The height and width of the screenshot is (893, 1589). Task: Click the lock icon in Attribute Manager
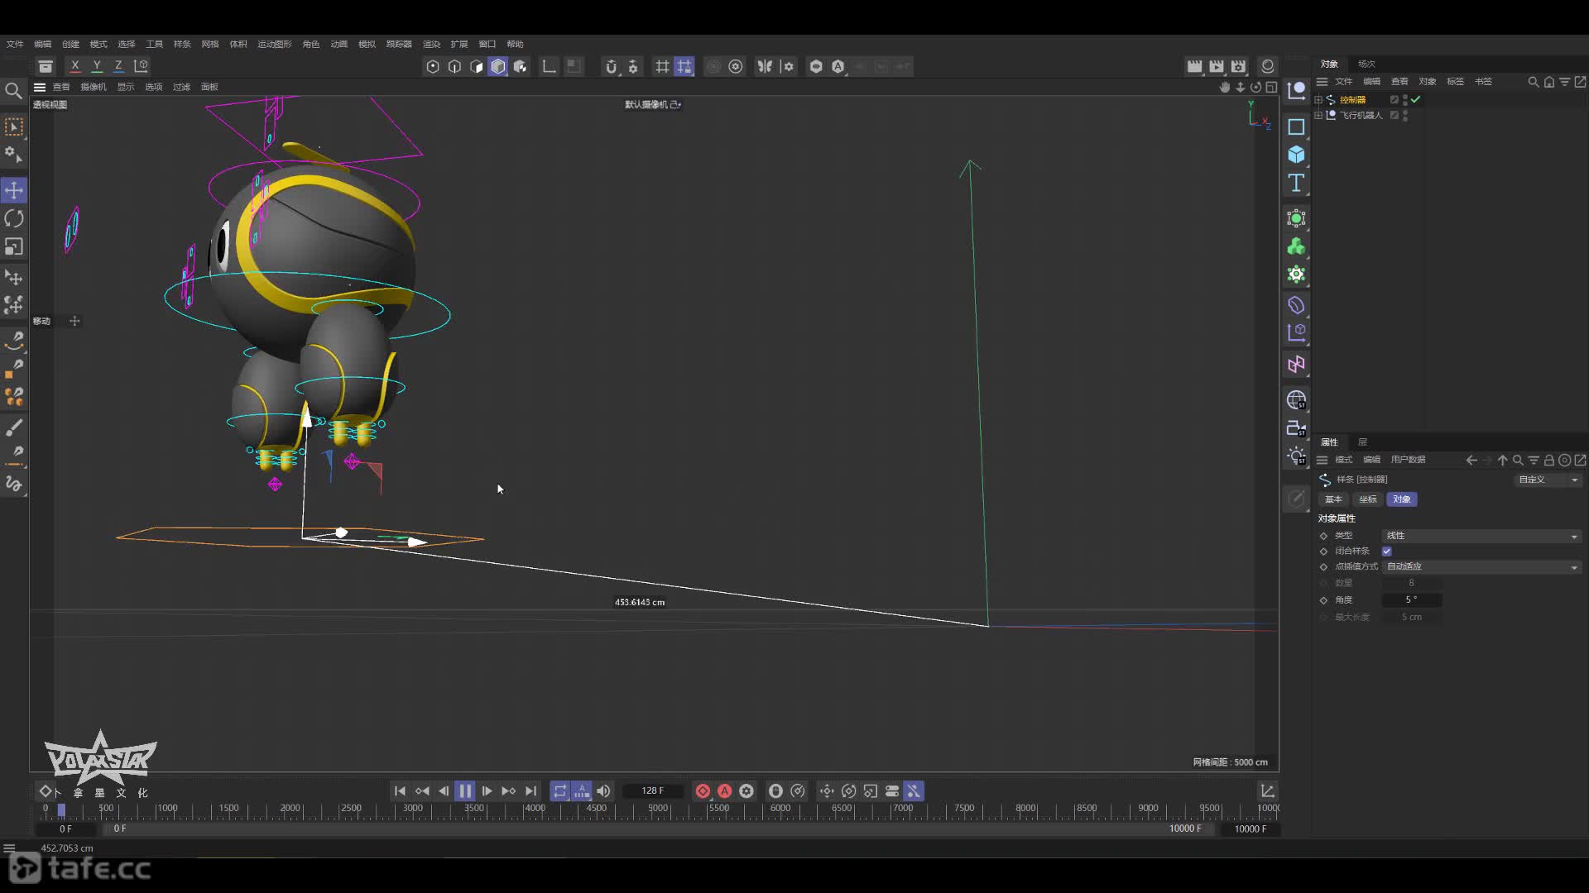pyautogui.click(x=1548, y=461)
